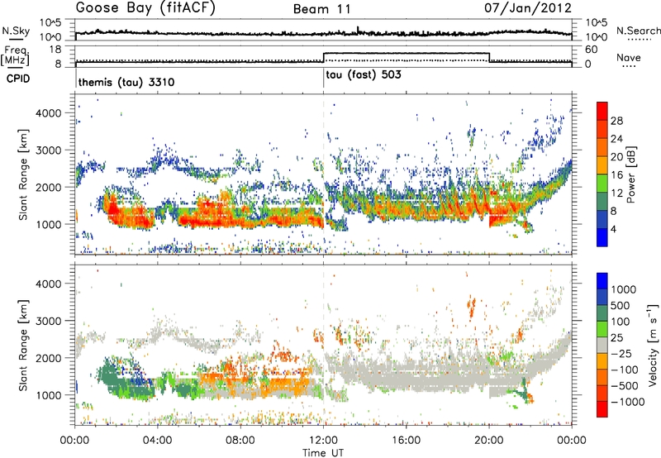Viewport: 661px width, 458px height.
Task: Click the velocity panel 'Slant Range [km]' label
Action: (x=23, y=345)
